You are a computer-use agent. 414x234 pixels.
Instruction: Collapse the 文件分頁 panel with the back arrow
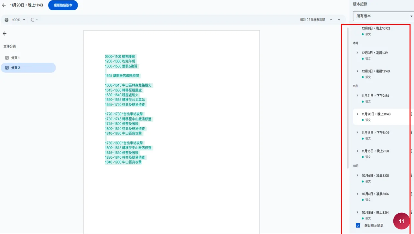5,34
